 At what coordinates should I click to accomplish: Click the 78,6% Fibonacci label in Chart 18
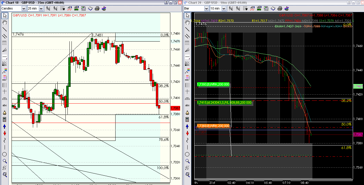pyautogui.click(x=164, y=139)
